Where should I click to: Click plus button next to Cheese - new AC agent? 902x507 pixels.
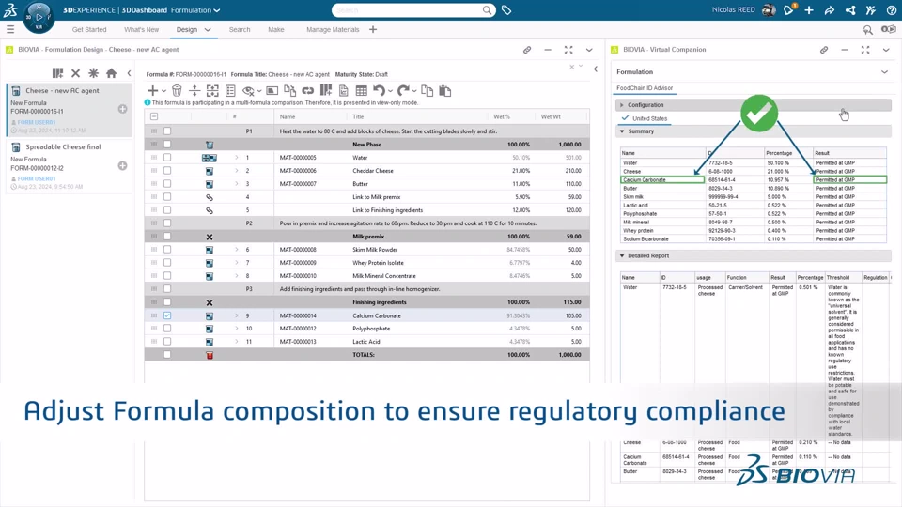click(x=122, y=109)
